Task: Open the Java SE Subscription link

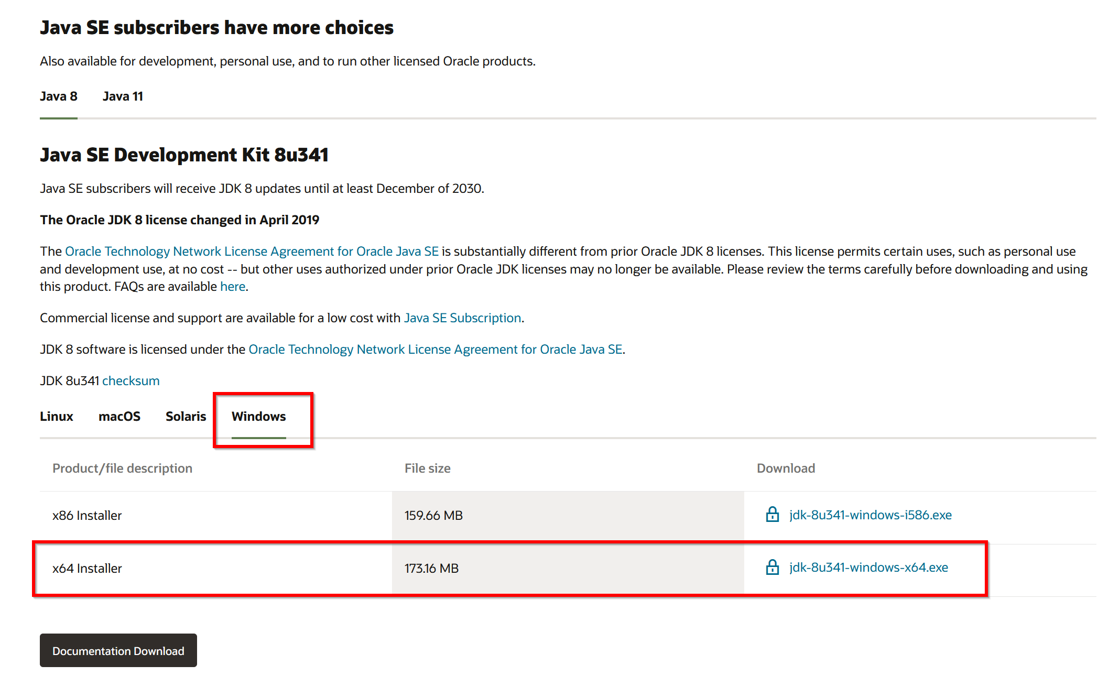Action: 463,318
